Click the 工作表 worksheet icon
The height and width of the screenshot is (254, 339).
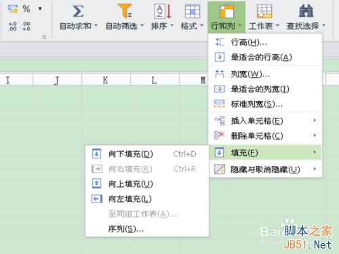pos(264,11)
